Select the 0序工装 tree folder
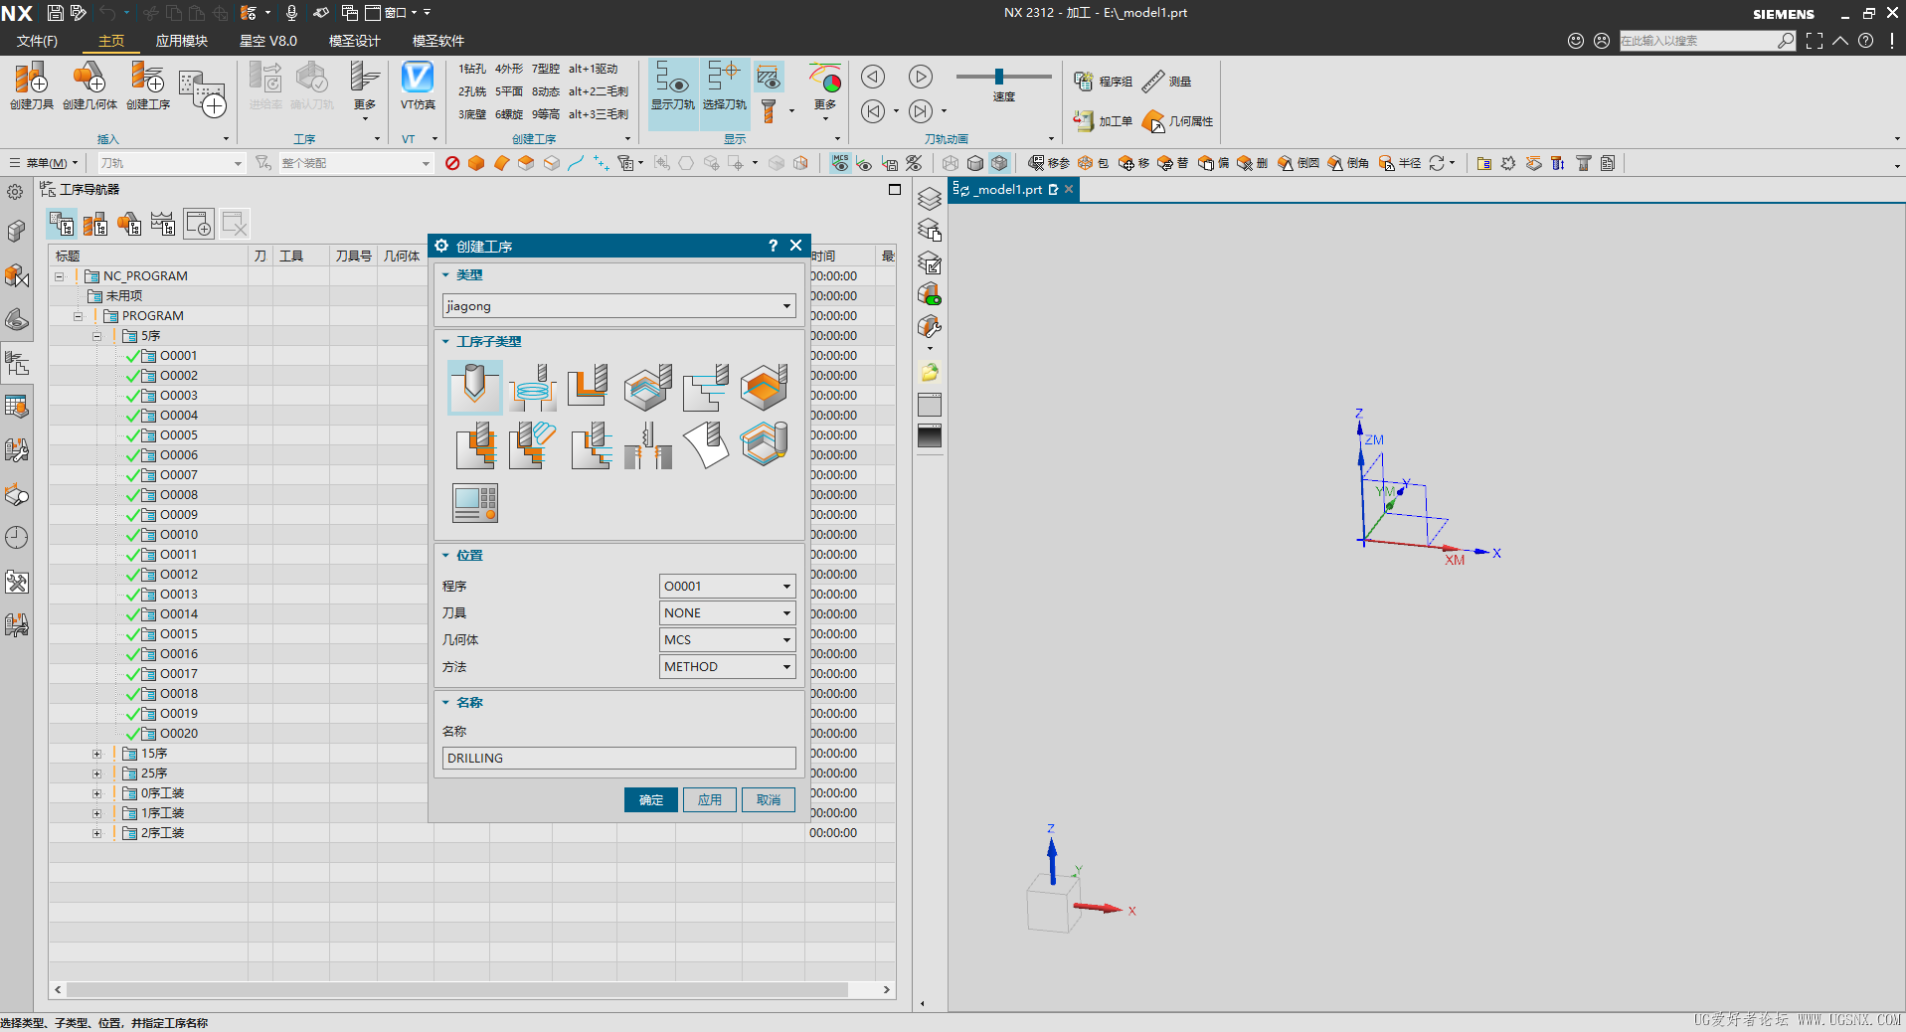The height and width of the screenshot is (1032, 1906). pos(163,793)
